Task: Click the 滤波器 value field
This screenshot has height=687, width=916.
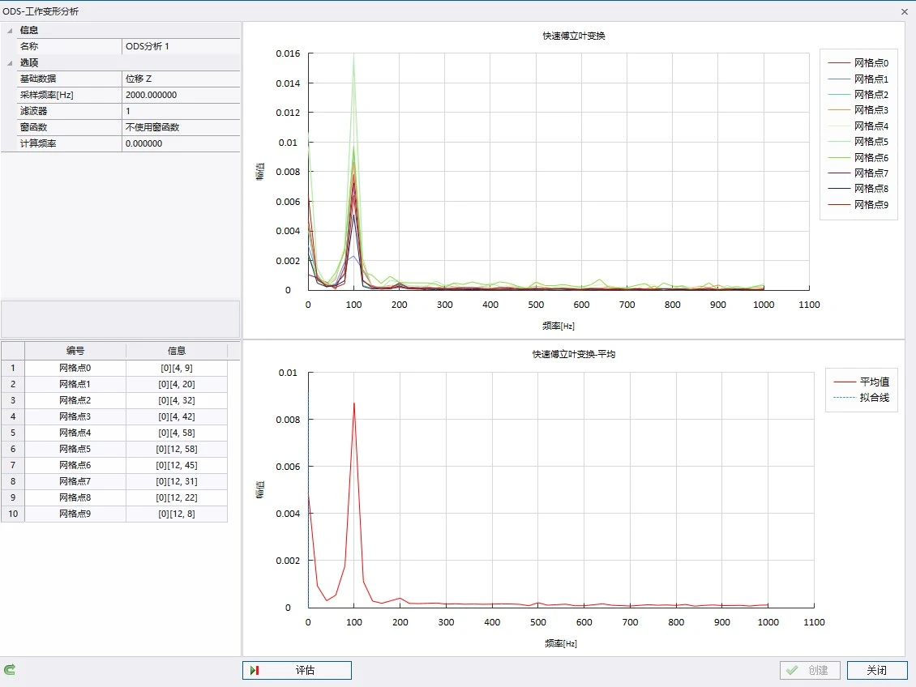Action: pyautogui.click(x=181, y=111)
